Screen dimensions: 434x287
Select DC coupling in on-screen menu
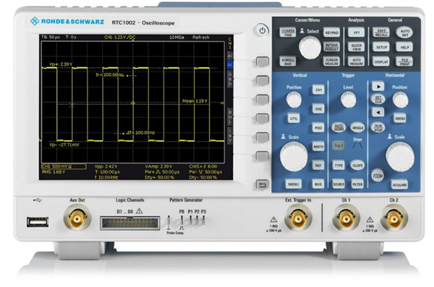[x=230, y=65]
